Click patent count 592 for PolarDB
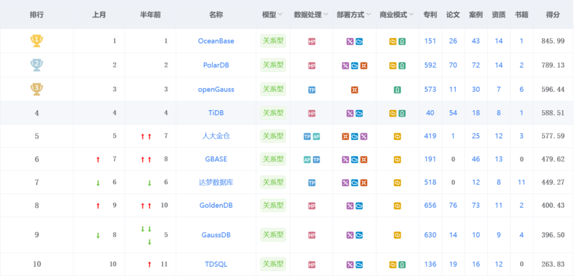The width and height of the screenshot is (574, 276). click(x=430, y=65)
